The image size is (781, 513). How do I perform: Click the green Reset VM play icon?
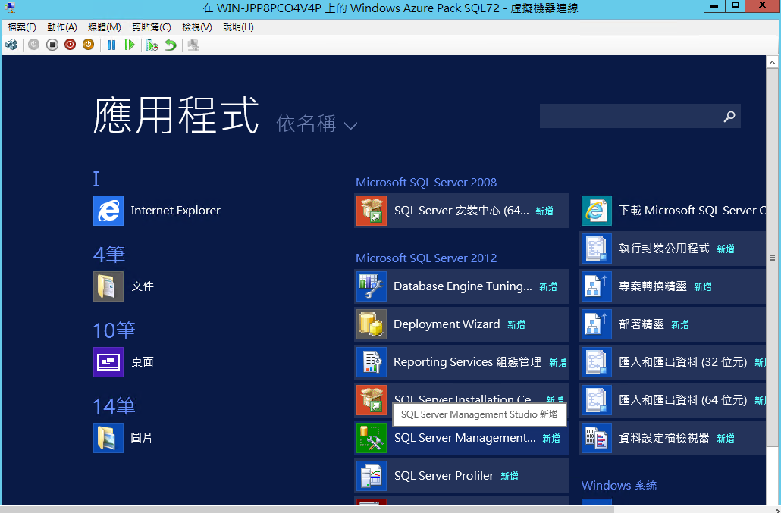(x=130, y=45)
